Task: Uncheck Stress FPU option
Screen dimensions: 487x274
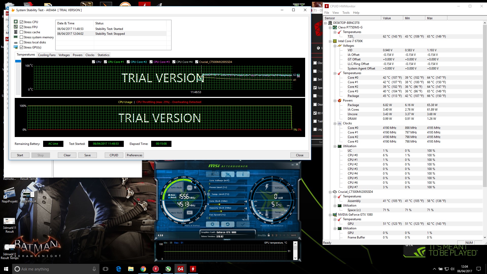Action: click(x=22, y=27)
